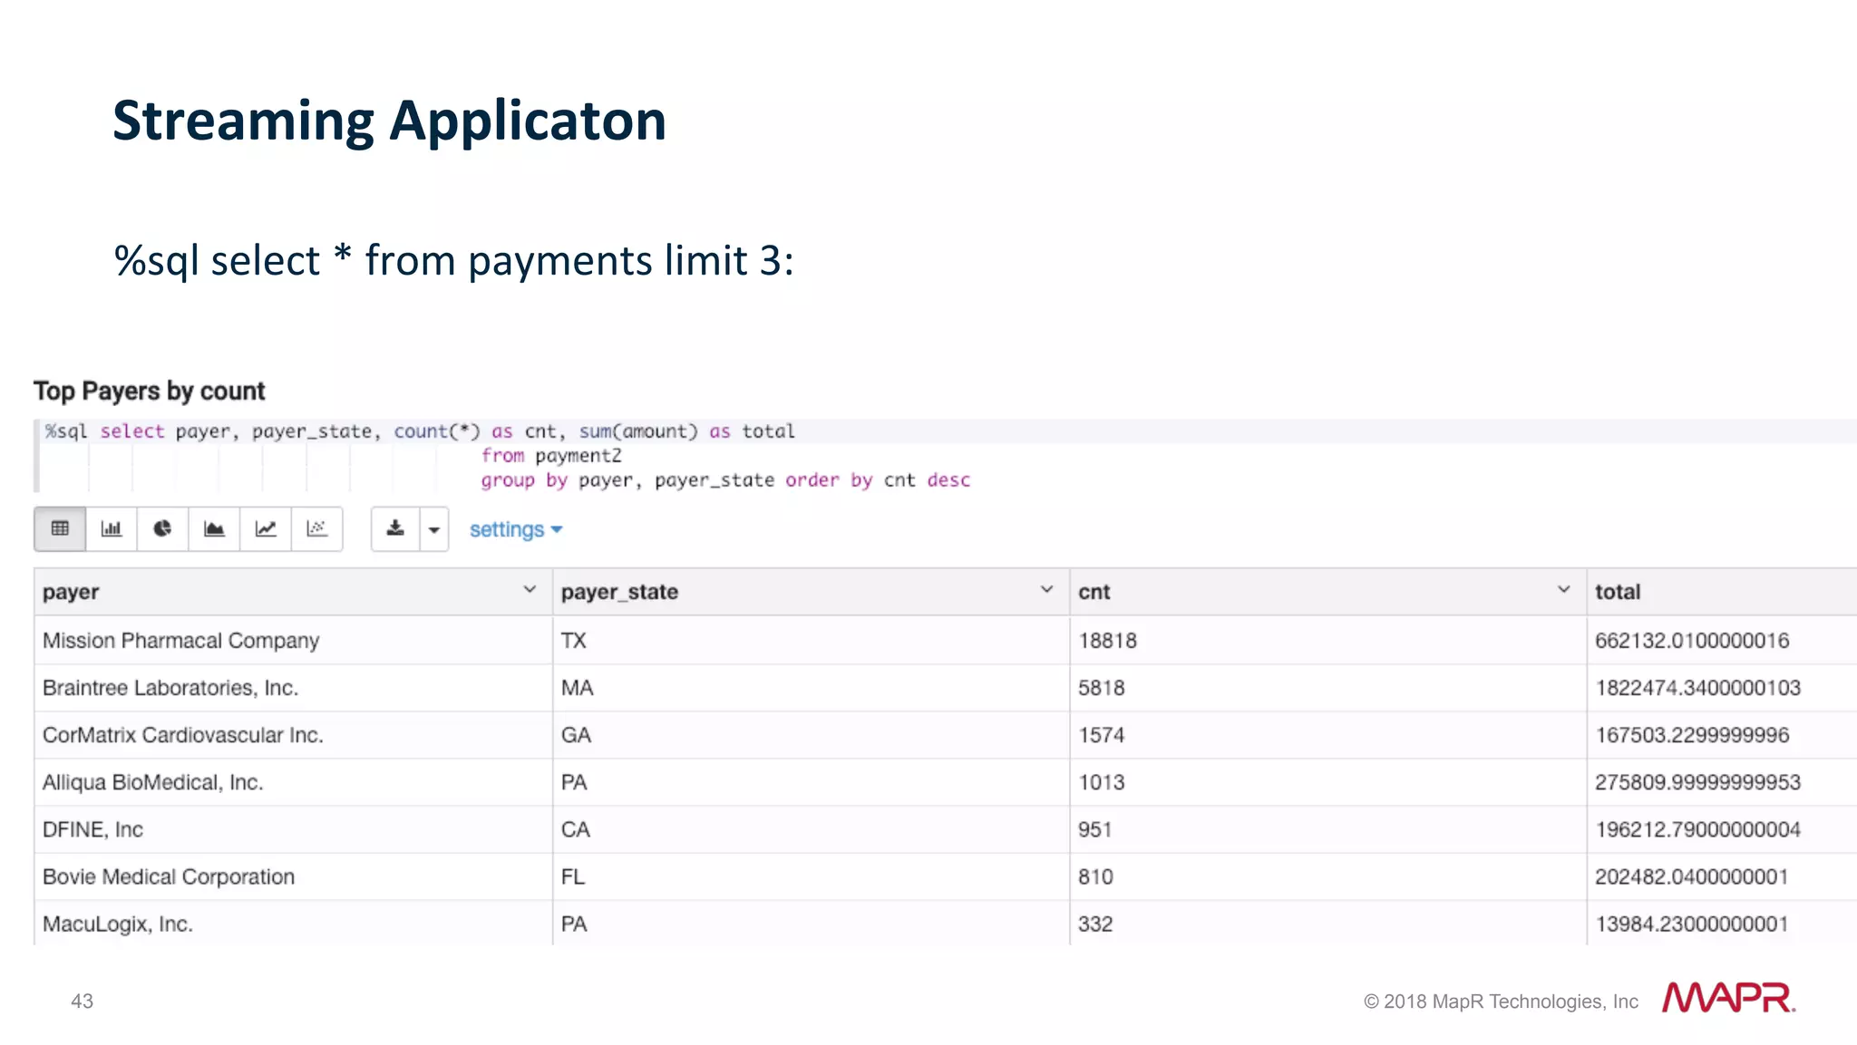Click count value 18818
Screen dimensions: 1857x1045
click(1107, 641)
